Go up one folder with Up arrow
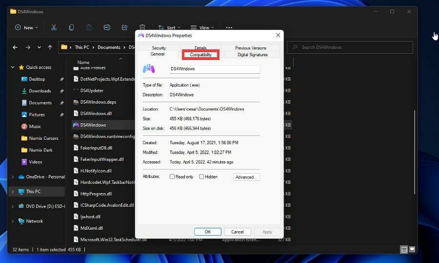This screenshot has width=439, height=263. click(x=50, y=47)
